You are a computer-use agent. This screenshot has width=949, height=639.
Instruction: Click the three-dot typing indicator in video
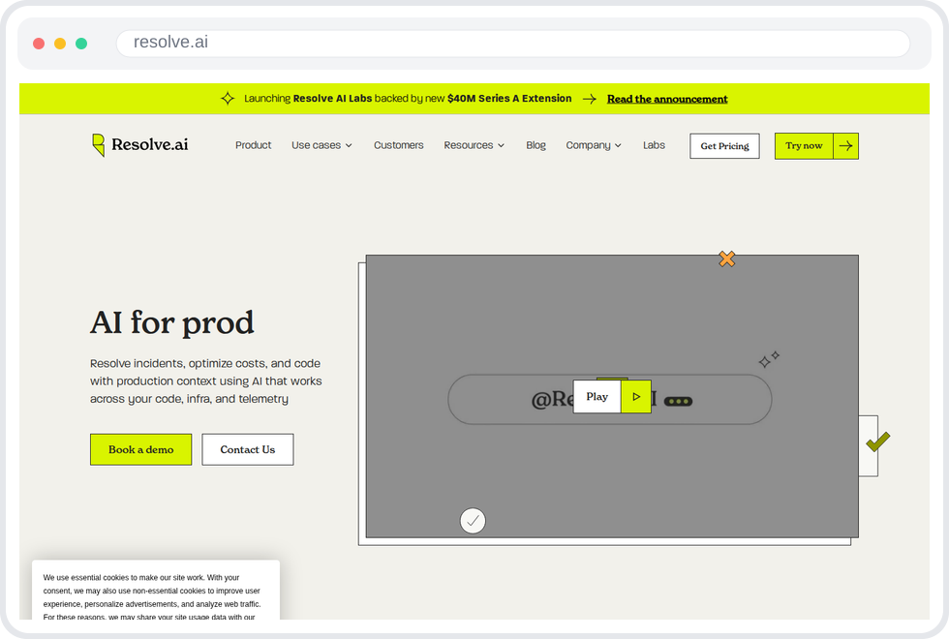point(679,401)
